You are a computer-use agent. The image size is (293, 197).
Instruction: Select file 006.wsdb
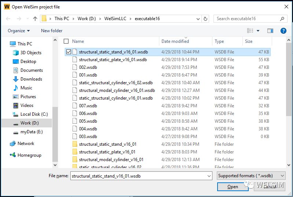tap(168, 113)
